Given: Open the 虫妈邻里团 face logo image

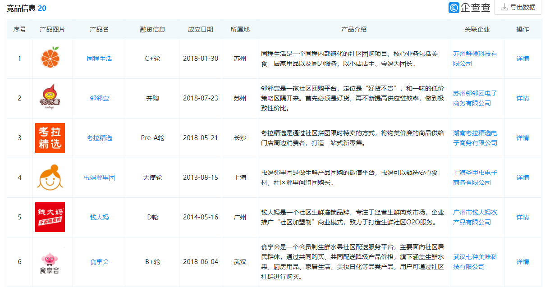Looking at the screenshot, I should click(50, 177).
